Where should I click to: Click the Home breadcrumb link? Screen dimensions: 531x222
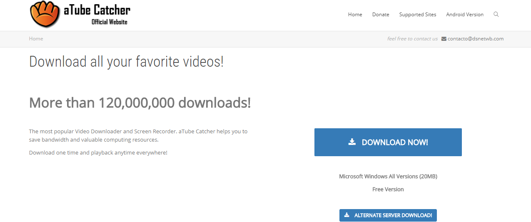point(36,38)
